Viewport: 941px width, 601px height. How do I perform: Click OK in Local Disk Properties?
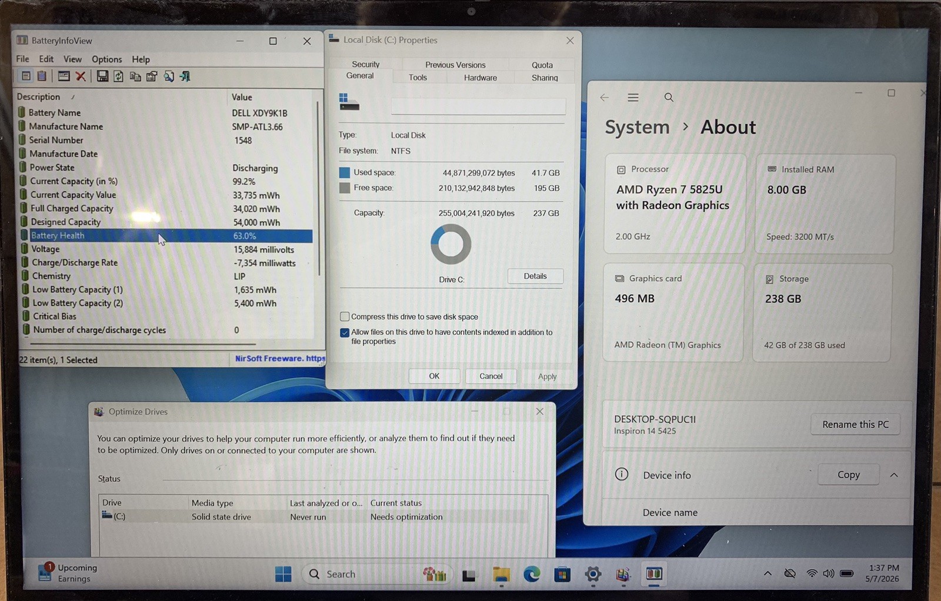click(434, 376)
